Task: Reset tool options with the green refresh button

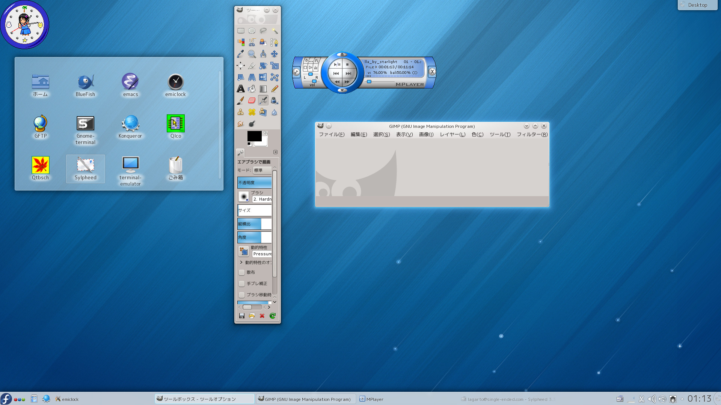Action: 273,316
